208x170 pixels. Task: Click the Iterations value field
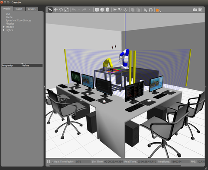[180, 161]
